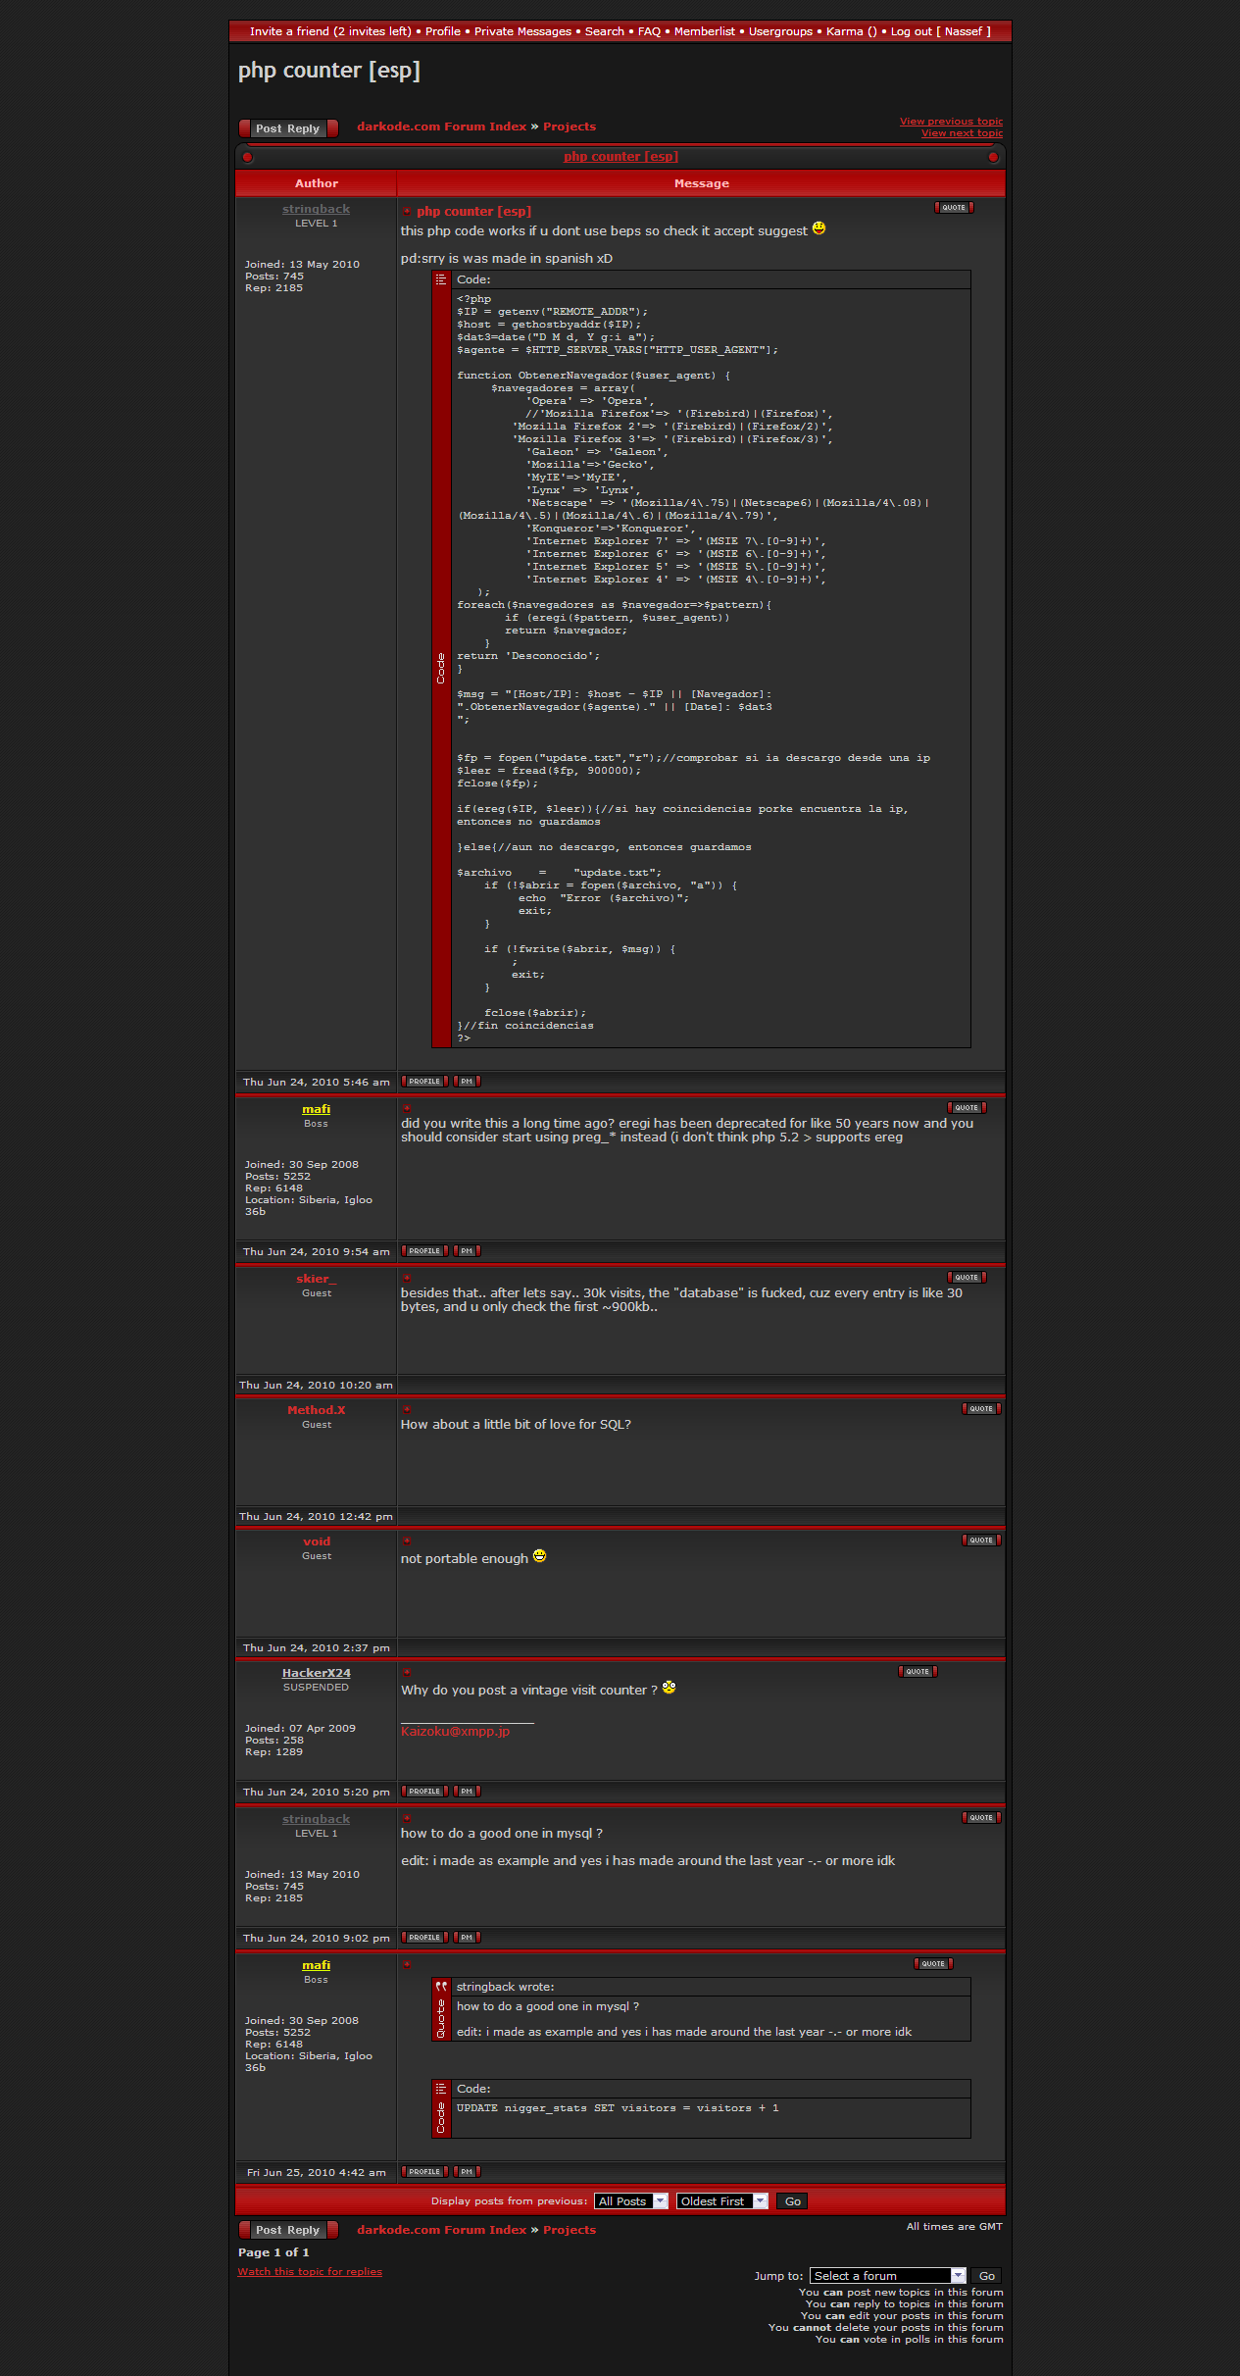Follow the 'View previous topic' link
The image size is (1240, 2376).
point(951,122)
